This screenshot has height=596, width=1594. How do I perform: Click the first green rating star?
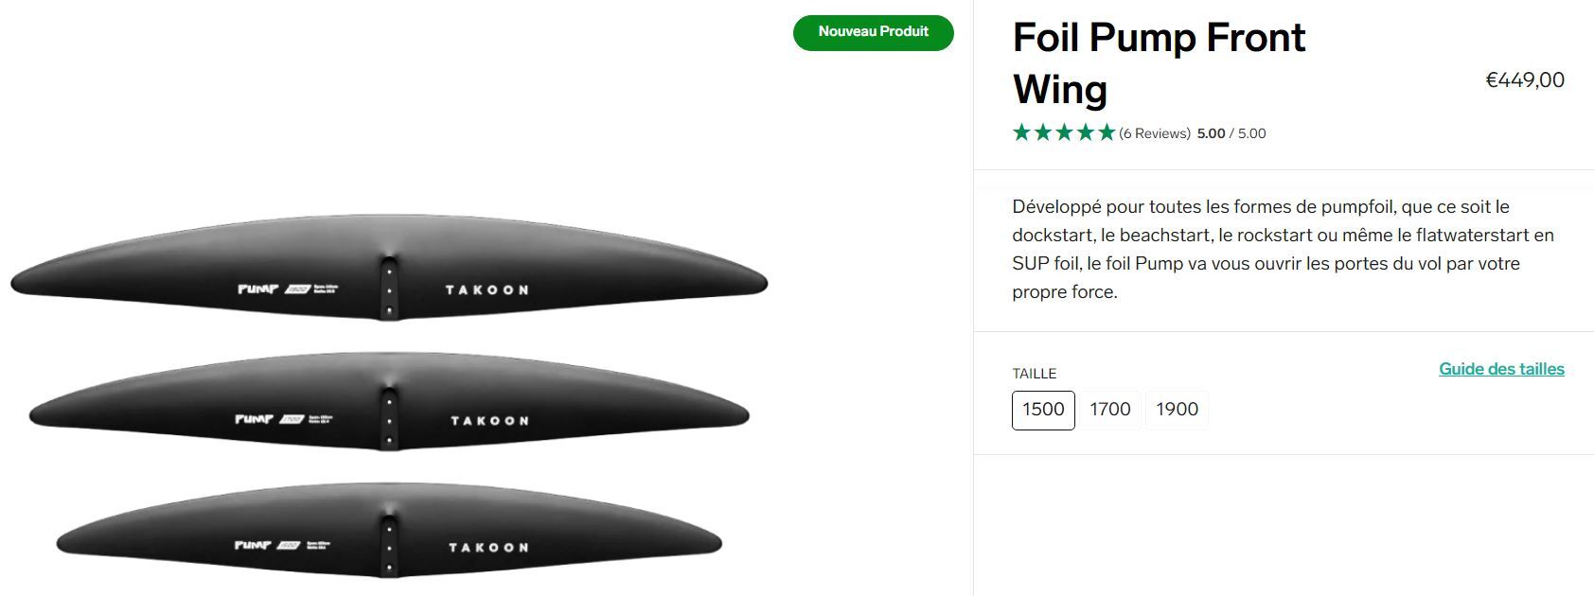tap(1021, 133)
